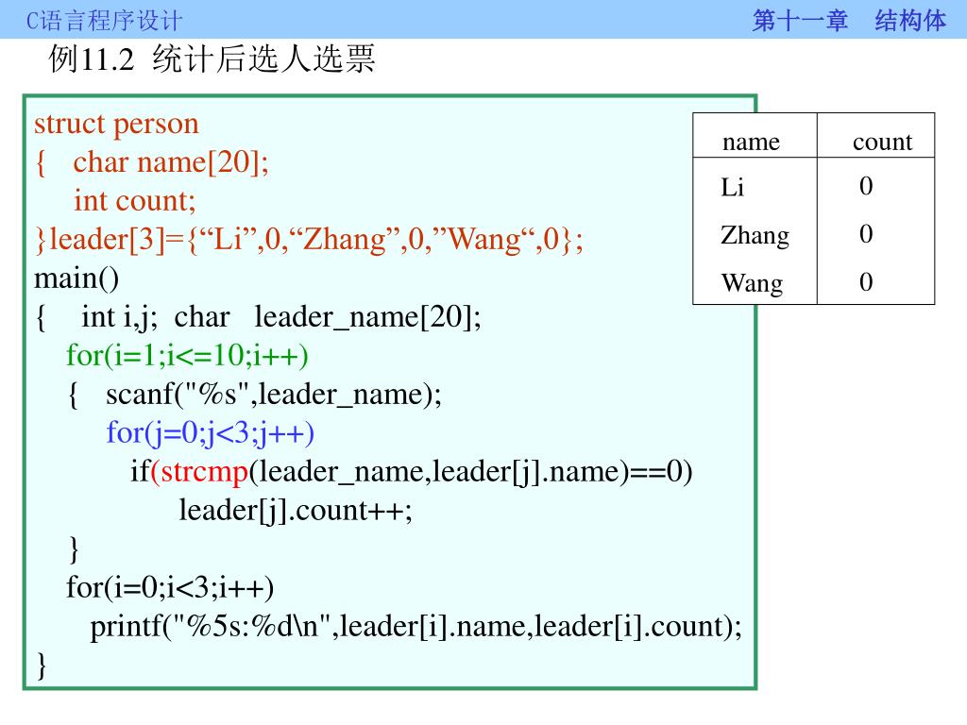Viewport: 967px width, 725px height.
Task: Click the 'for(i=0;i<3;i++)' output loop
Action: point(170,587)
